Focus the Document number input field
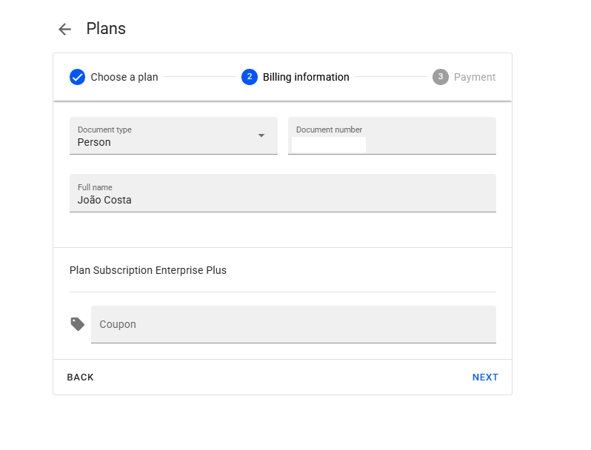Image resolution: width=591 pixels, height=450 pixels. (x=392, y=144)
